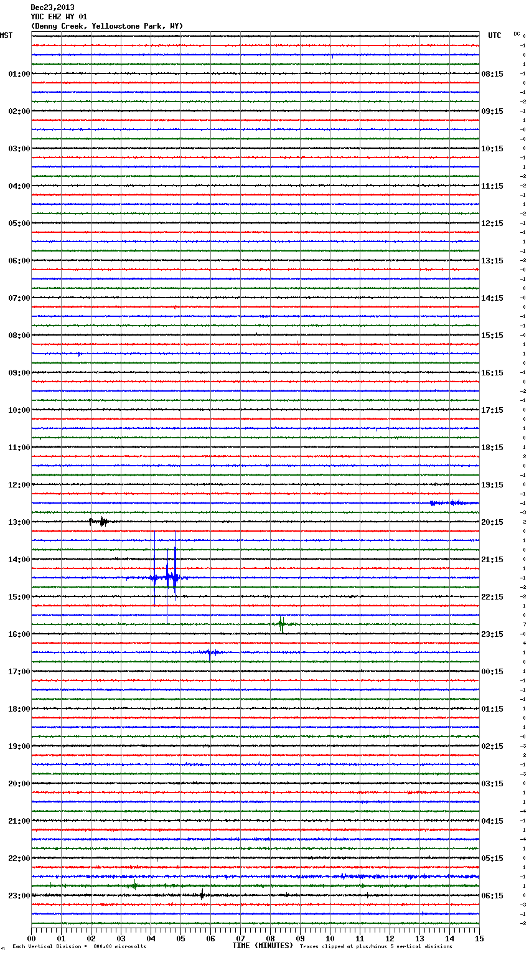The image size is (529, 955).
Task: Click minute tick "12" on the time axis
Action: [x=390, y=938]
